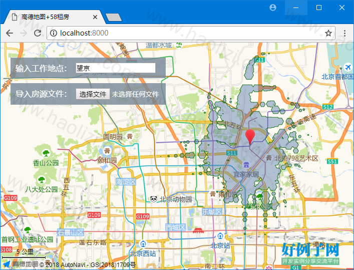Click the 北京798艺术区 landmark icon
This screenshot has width=354, height=270.
point(269,158)
